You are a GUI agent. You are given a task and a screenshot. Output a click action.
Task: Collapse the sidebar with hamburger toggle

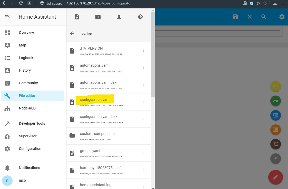[x=7, y=17]
